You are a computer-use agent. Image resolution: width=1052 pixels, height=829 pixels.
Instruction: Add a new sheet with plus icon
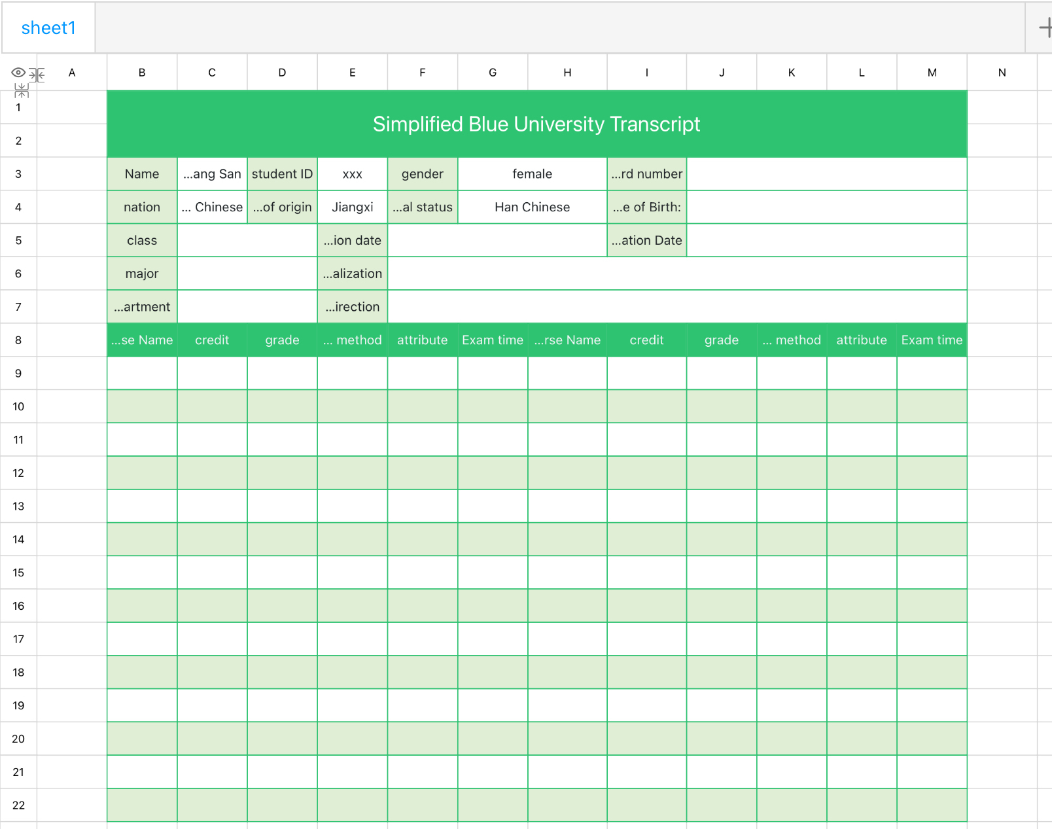1045,27
